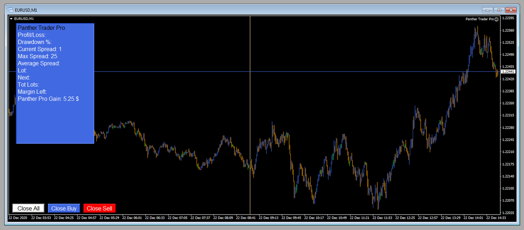Click the 22 Dec 2020 date label
524x230 pixels.
point(17,218)
